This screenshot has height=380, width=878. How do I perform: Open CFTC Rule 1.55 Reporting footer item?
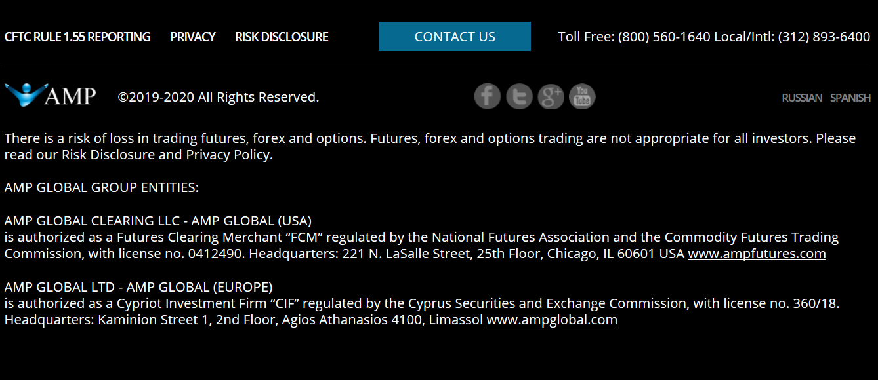[77, 37]
